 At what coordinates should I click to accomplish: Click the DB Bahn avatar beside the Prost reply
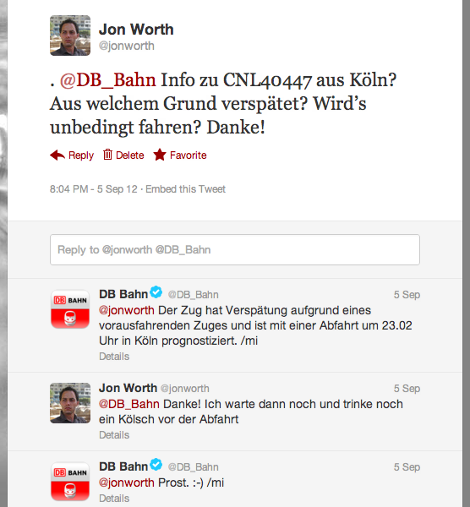pyautogui.click(x=70, y=482)
